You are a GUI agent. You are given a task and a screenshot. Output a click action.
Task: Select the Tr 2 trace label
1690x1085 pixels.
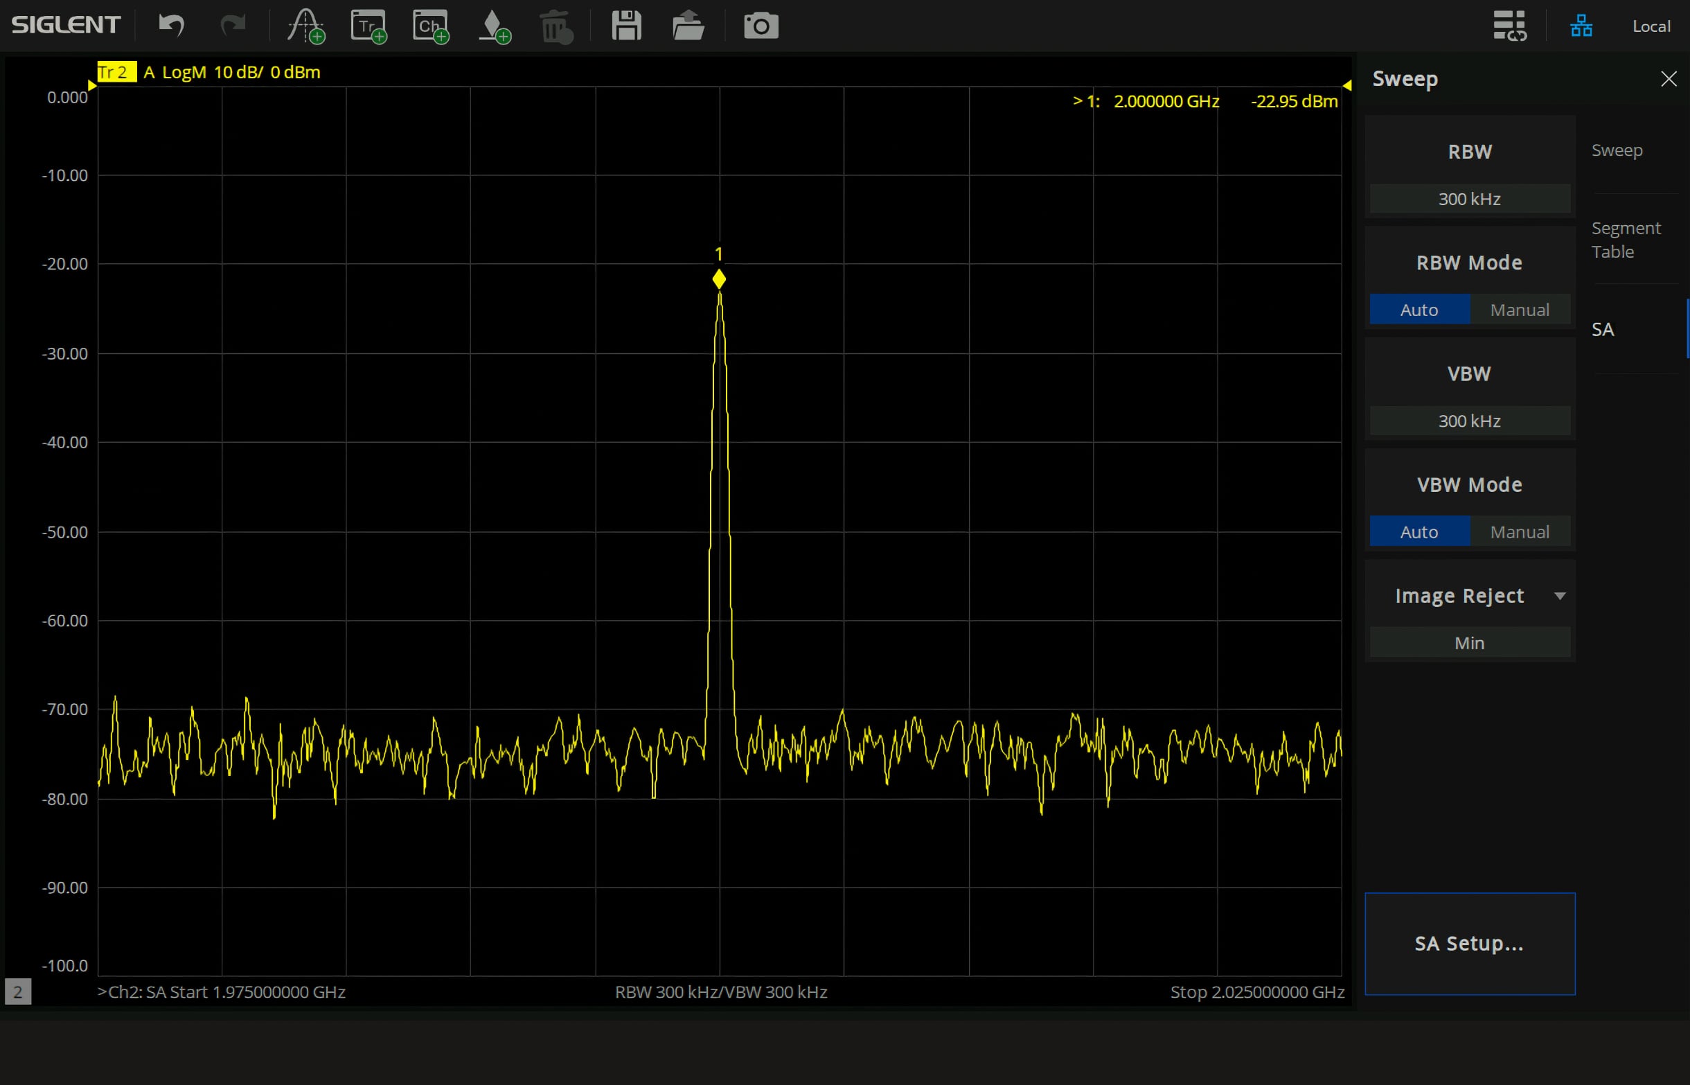tap(116, 72)
